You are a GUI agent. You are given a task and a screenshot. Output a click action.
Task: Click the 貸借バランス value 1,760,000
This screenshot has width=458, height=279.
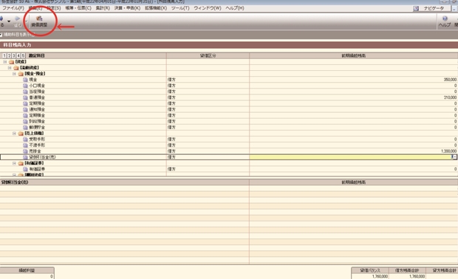(x=380, y=276)
